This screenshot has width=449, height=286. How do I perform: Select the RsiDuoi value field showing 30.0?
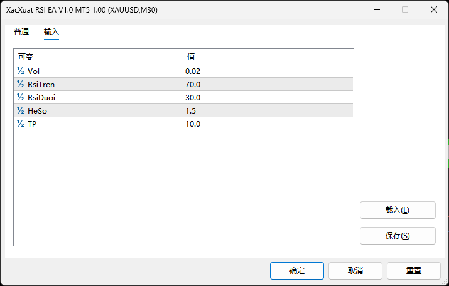click(268, 97)
